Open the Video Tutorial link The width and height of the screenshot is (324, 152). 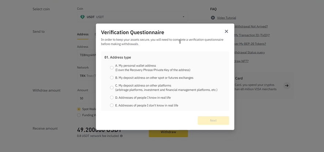tap(226, 18)
